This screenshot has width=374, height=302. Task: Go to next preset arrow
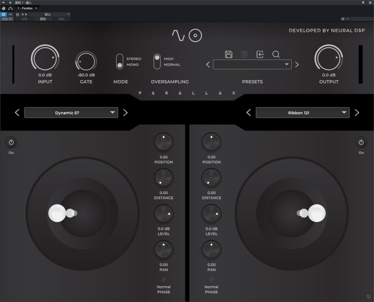(x=297, y=64)
